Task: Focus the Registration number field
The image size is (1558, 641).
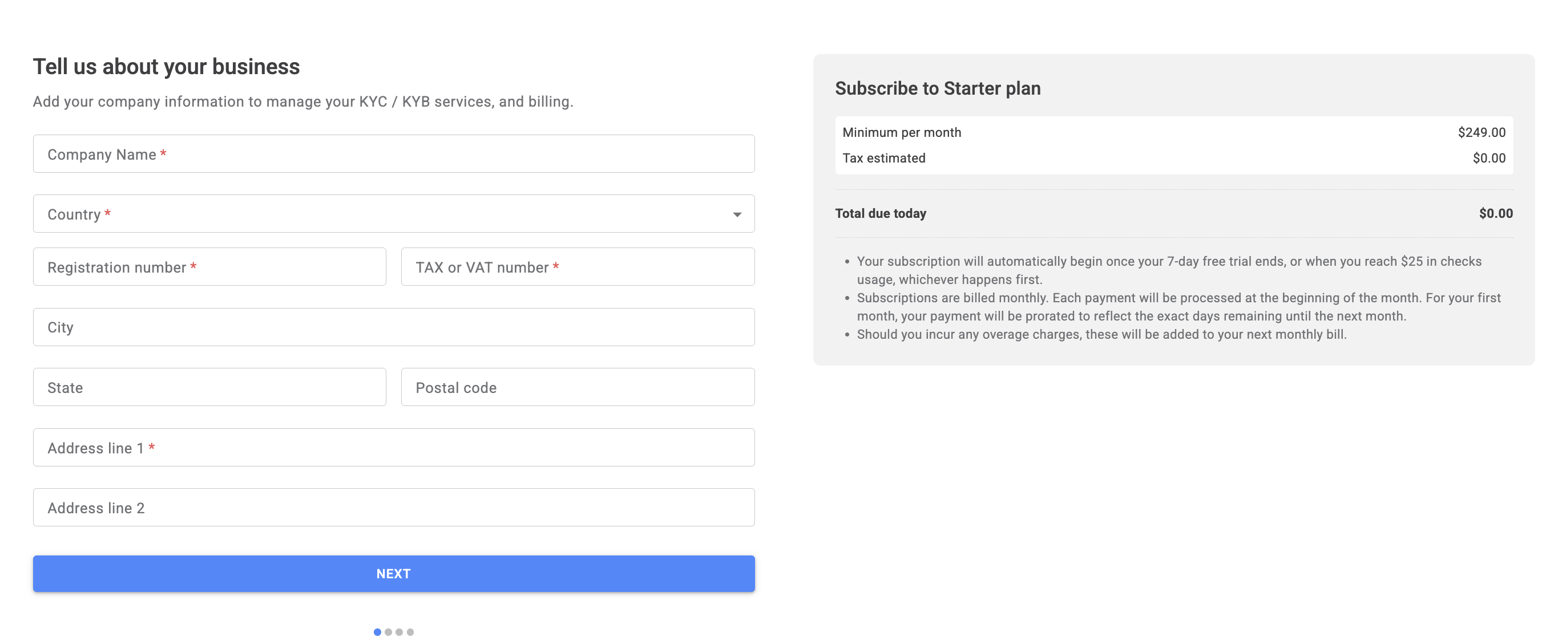Action: [209, 267]
